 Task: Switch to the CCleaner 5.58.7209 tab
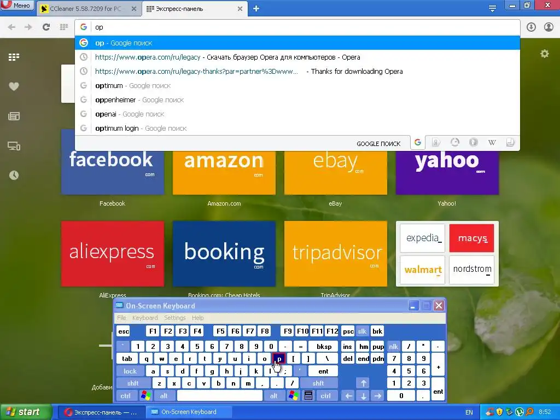tap(85, 9)
